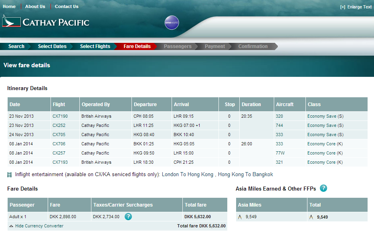
Task: Open flight CX7190 details link
Action: pos(60,116)
